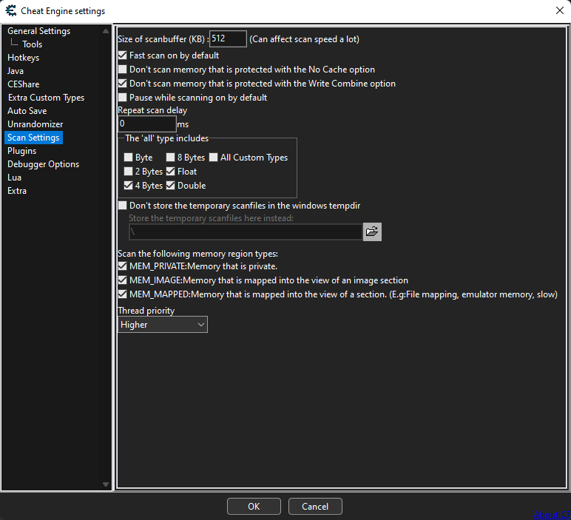The height and width of the screenshot is (520, 571).
Task: Click the sidebar scroll down arrow
Action: click(106, 484)
